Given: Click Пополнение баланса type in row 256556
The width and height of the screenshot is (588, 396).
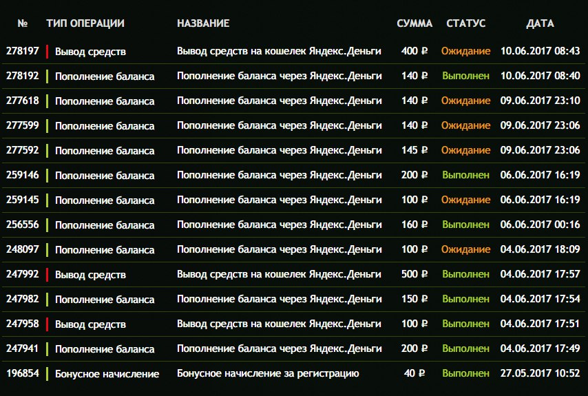Looking at the screenshot, I should click(x=105, y=225).
